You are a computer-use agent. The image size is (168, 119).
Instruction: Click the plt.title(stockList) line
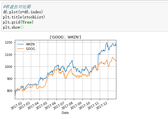click(24, 17)
